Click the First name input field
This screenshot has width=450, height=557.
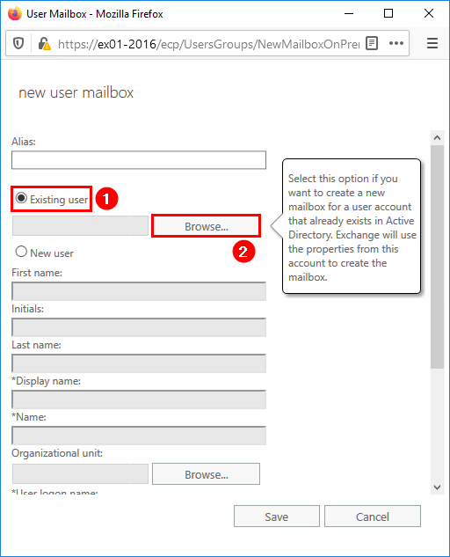tap(139, 291)
